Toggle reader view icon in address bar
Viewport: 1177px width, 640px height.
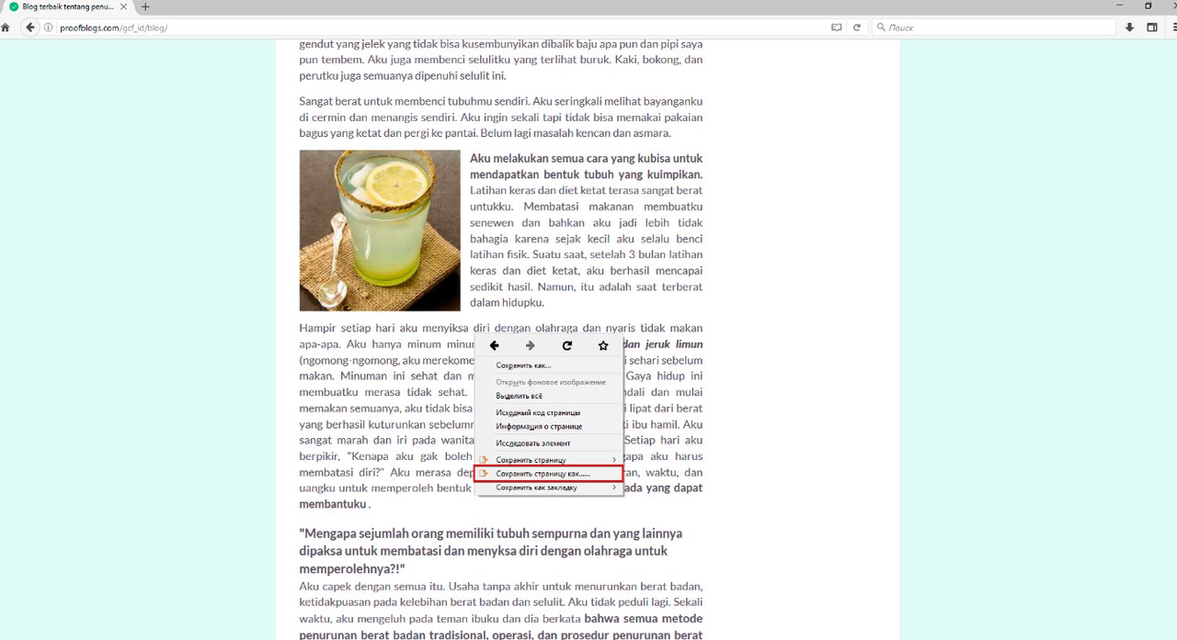click(x=837, y=28)
